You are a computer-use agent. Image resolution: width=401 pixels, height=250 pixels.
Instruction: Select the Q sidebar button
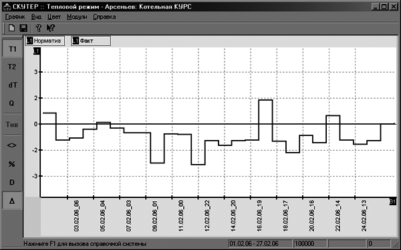tap(12, 103)
